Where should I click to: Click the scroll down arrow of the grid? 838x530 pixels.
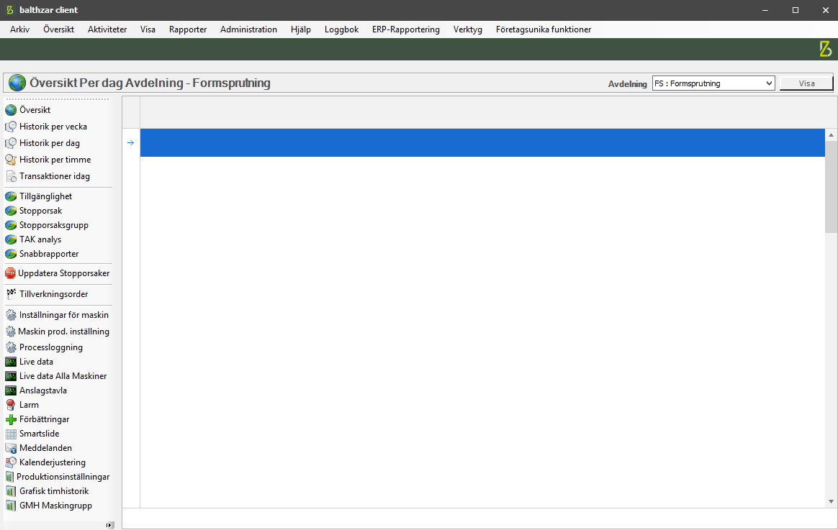pos(831,501)
